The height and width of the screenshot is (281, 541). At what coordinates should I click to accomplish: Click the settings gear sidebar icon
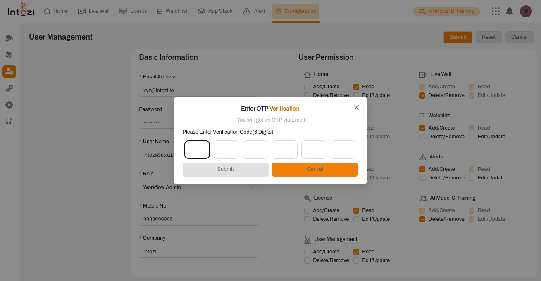[9, 105]
